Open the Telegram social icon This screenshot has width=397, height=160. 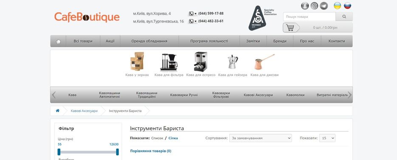tap(324, 6)
